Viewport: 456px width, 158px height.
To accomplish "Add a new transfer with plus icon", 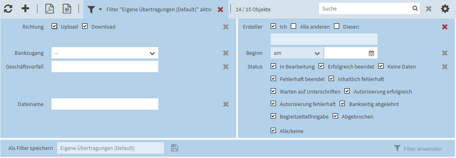I will tap(26, 9).
